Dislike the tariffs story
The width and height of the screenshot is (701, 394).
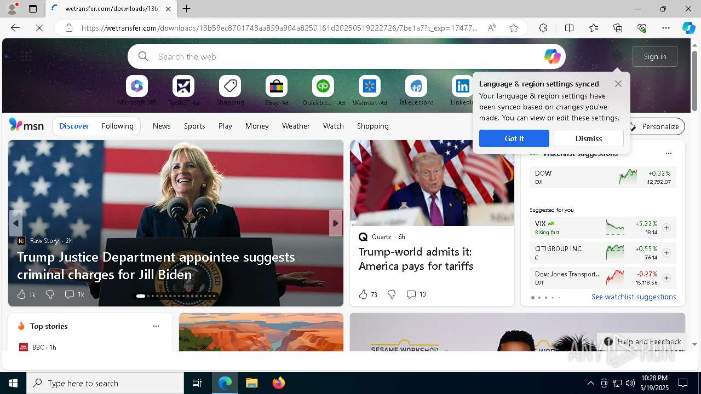click(392, 294)
